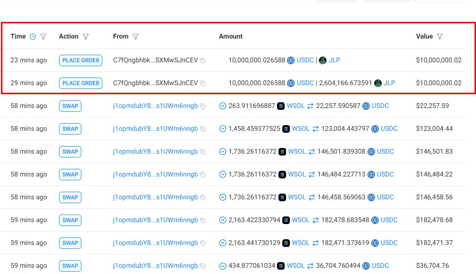Click JLP token icon in 29 mins ago row
The height and width of the screenshot is (274, 476).
[378, 83]
